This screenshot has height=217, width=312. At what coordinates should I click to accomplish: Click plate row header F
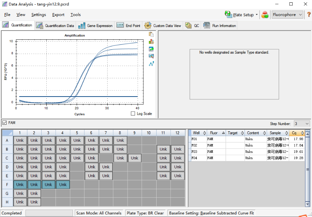[7, 185]
